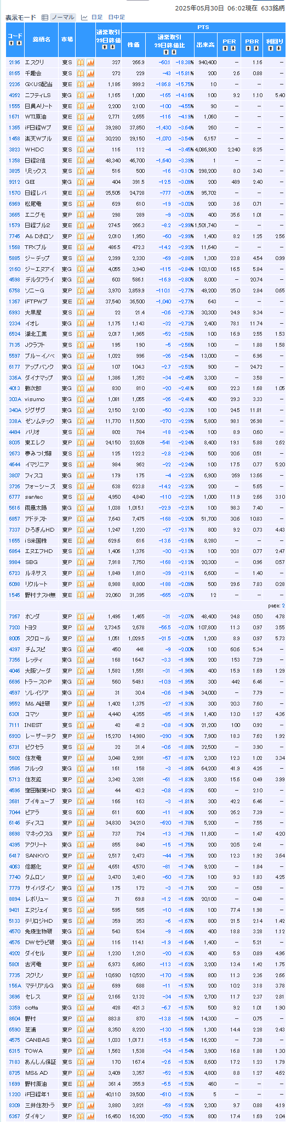291x1122 pixels.
Task: Switch display mode to 日中足
Action: pos(116,17)
